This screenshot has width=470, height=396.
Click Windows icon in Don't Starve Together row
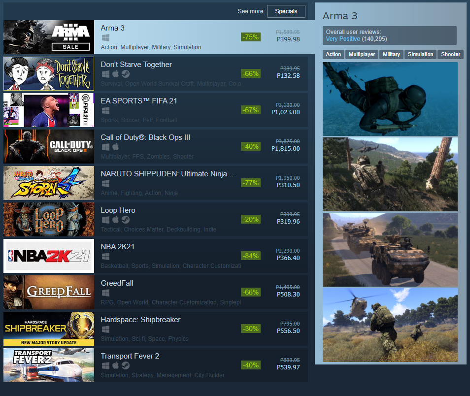pyautogui.click(x=105, y=74)
